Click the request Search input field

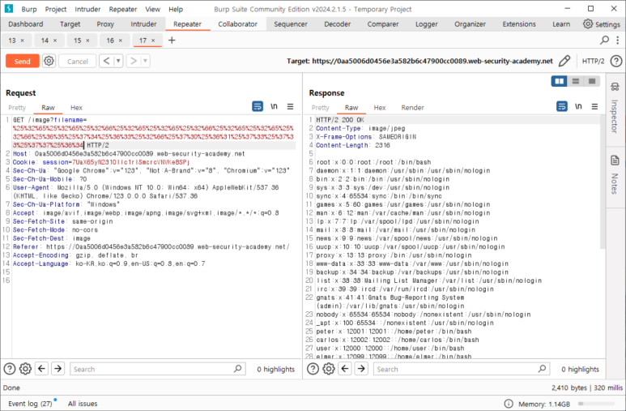click(x=151, y=369)
